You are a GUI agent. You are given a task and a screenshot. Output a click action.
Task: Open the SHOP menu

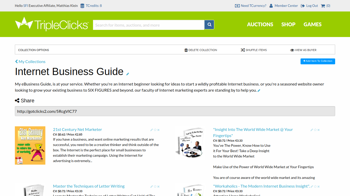[288, 24]
